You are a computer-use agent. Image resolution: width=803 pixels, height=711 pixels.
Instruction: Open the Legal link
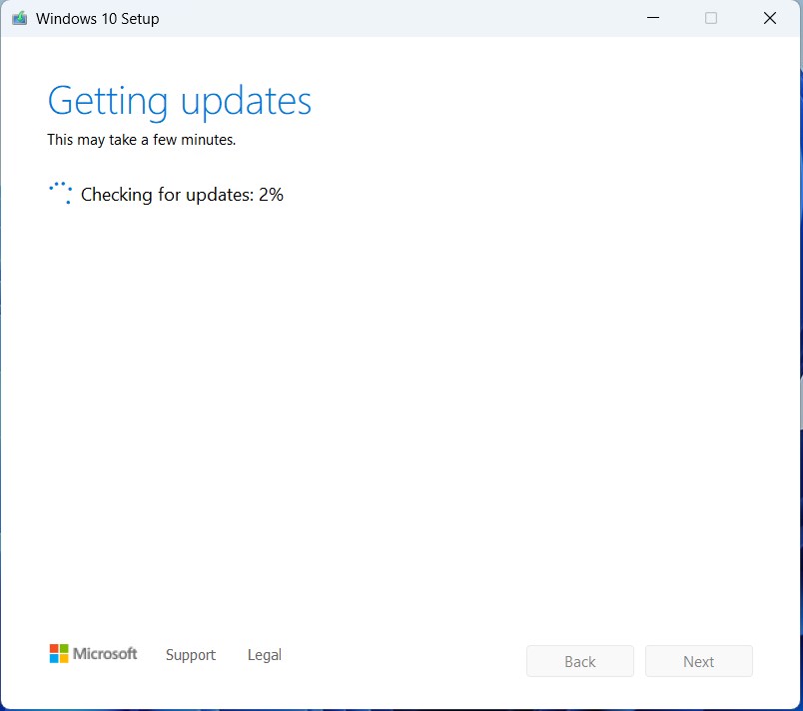pos(265,655)
